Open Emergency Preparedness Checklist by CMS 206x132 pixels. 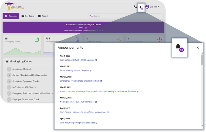point(80,81)
